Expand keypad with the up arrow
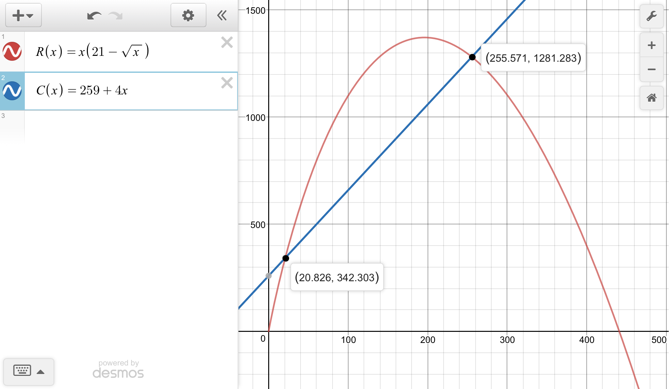The image size is (669, 389). pyautogui.click(x=41, y=372)
